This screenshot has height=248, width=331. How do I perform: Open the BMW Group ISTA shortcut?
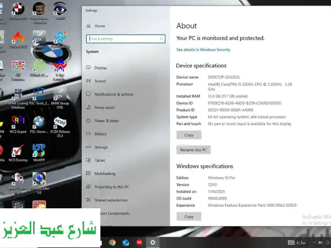click(x=60, y=99)
